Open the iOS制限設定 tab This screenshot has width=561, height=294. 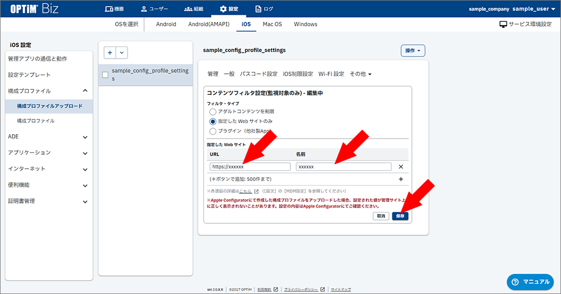point(297,74)
